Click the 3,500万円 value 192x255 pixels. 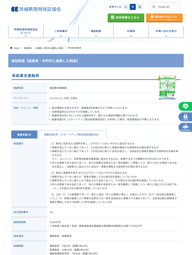coord(55,222)
